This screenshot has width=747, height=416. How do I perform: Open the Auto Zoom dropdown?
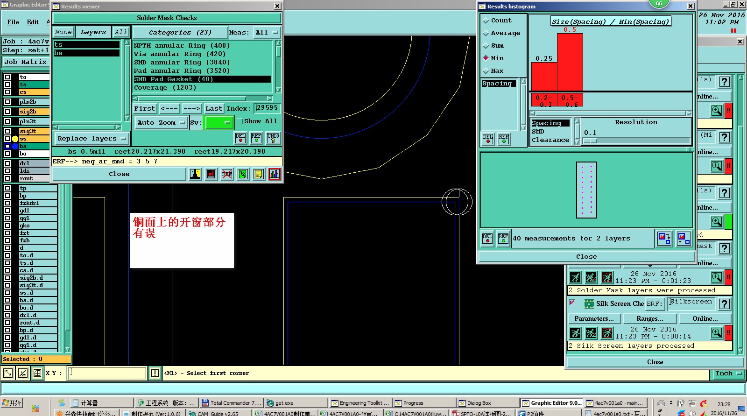pyautogui.click(x=161, y=123)
